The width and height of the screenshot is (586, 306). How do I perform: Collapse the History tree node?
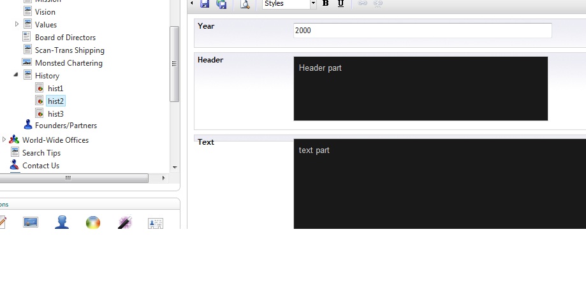[x=16, y=75]
